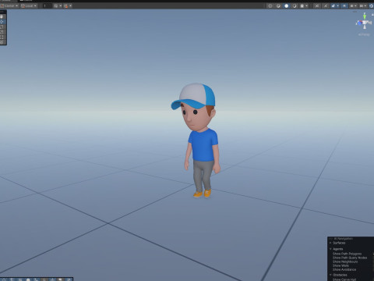Switch to wireframe draw mode
Viewport: 374px width, 281px height.
270,5
